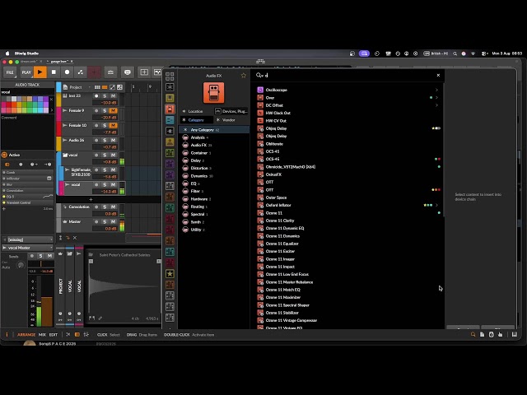The image size is (527, 395).
Task: Select the yellow instrument browser sidebar icon
Action: coord(170,98)
